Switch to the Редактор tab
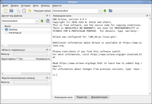152x104 pixels. [82, 97]
